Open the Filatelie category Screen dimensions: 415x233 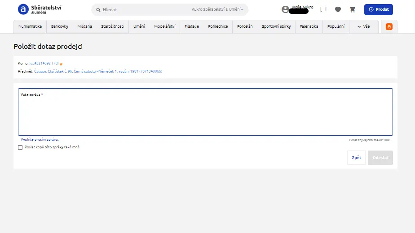[x=192, y=26]
